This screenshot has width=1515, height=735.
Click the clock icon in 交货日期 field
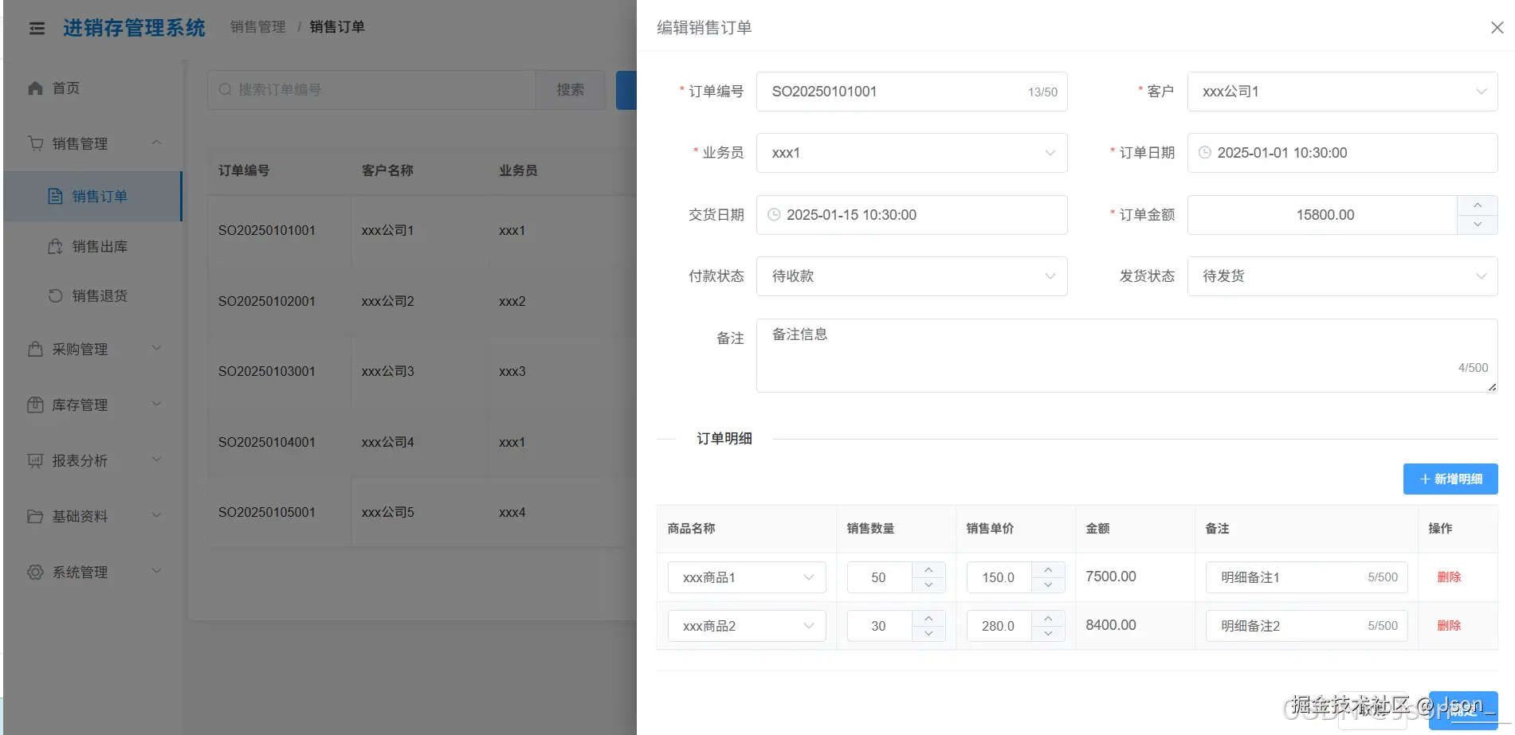(774, 215)
